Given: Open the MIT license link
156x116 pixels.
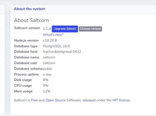Looking at the screenshot, I should click(x=121, y=100).
